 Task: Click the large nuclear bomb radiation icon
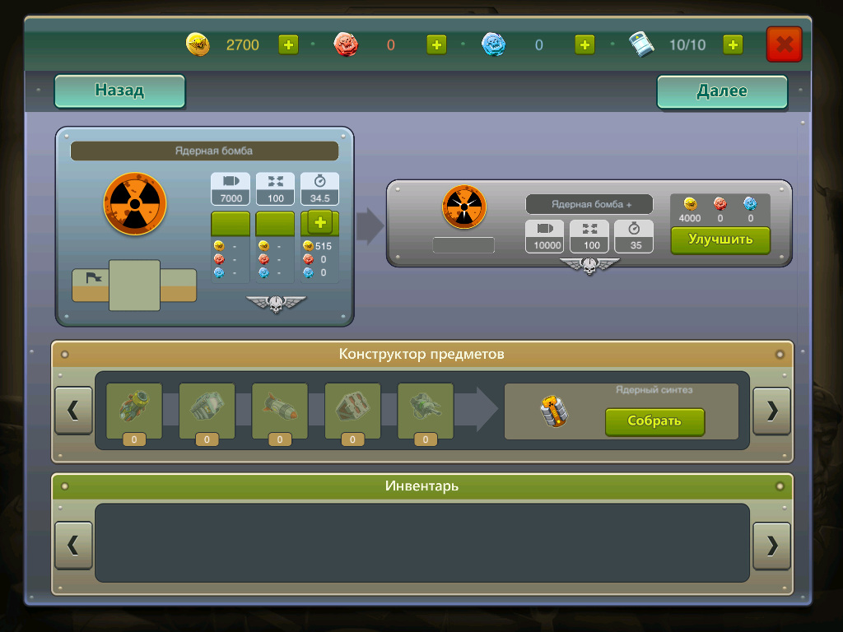pos(135,204)
